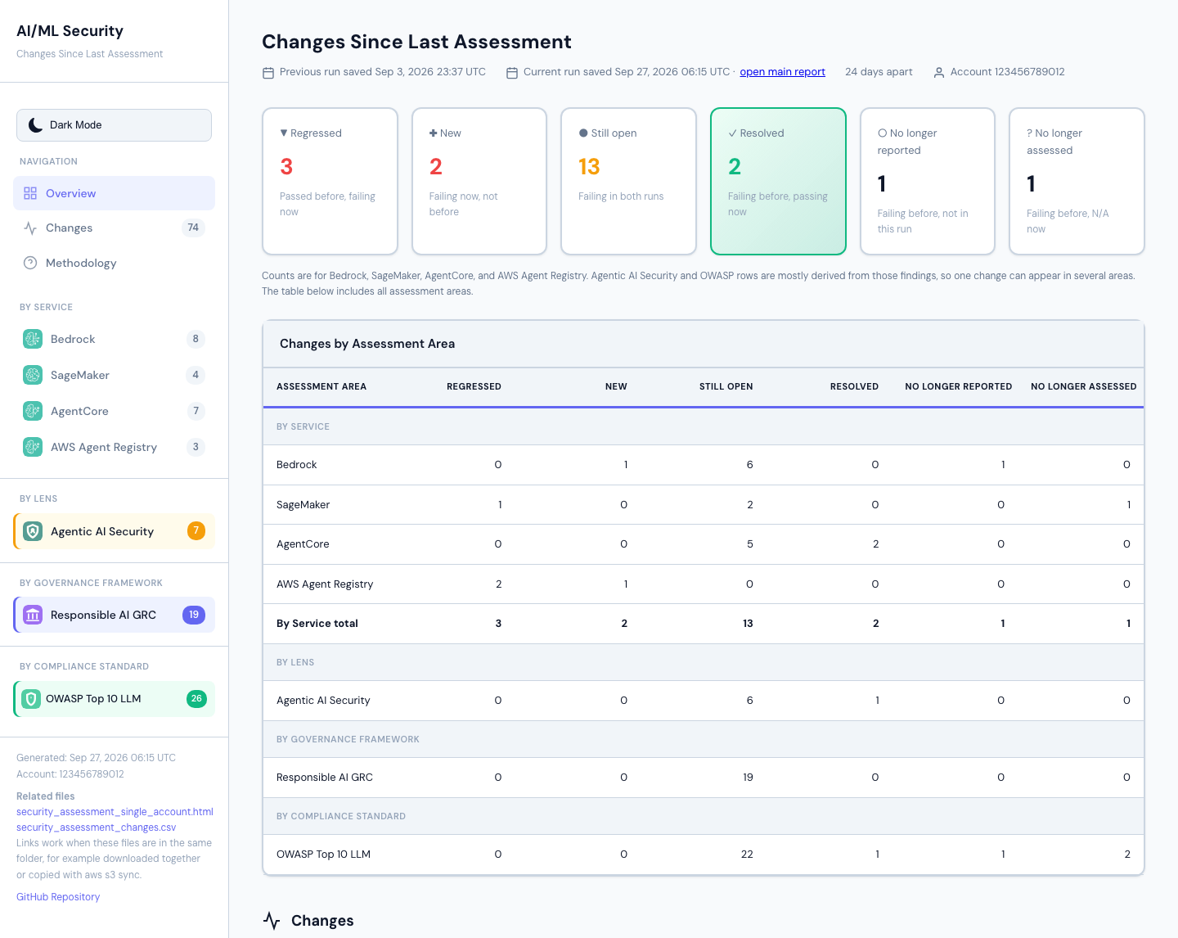This screenshot has width=1178, height=938.
Task: Click the Agentic AI Security shield icon
Action: [33, 531]
